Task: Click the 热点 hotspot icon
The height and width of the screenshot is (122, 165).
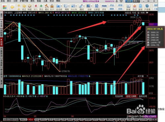Action: tap(135, 7)
